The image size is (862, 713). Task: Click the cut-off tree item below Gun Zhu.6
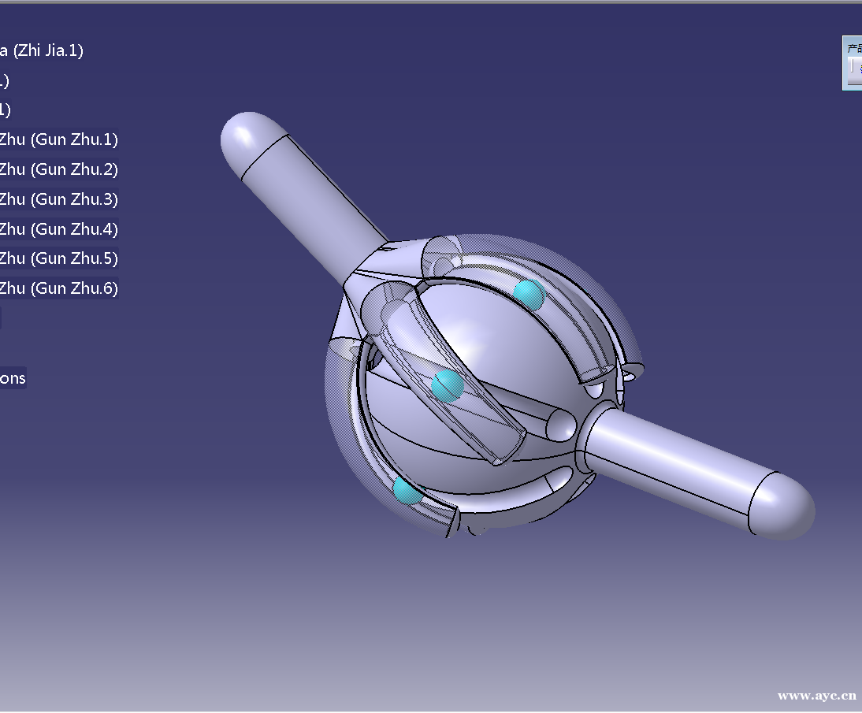[1, 318]
